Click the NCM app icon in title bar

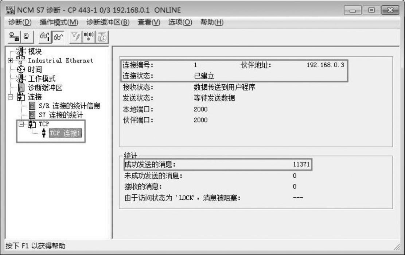tap(10, 10)
